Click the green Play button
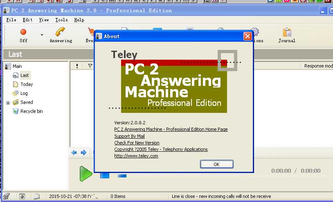Viewport: 333px width, 202px height. coord(85,174)
